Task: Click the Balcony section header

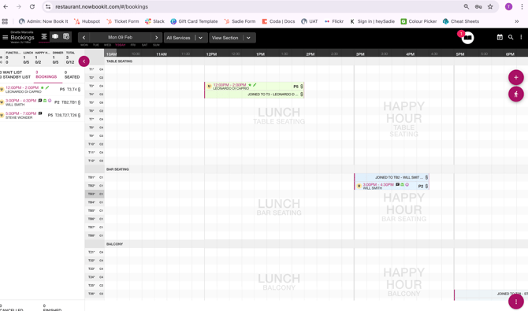Action: pyautogui.click(x=114, y=244)
